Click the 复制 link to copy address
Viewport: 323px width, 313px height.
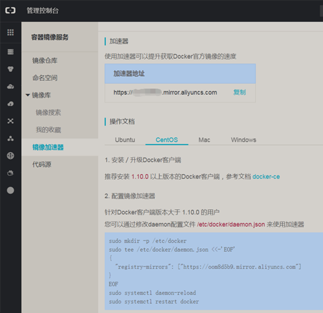pyautogui.click(x=239, y=92)
